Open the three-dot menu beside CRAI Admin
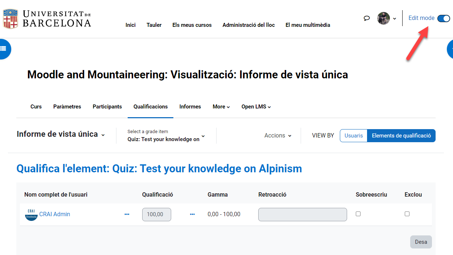The width and height of the screenshot is (453, 255). pyautogui.click(x=127, y=214)
